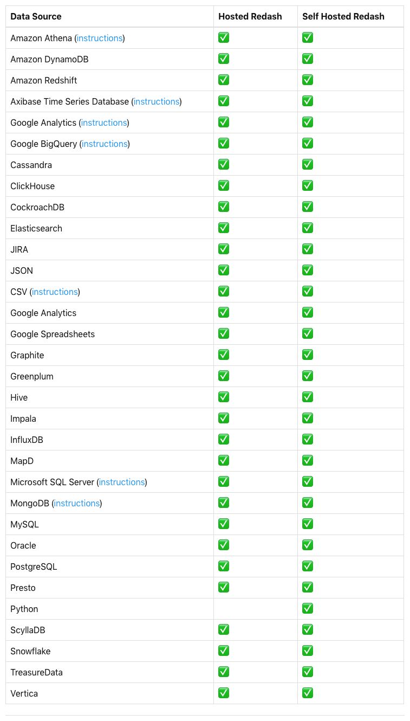Open the first Google Analytics instructions link
Screen dimensions: 410x721
click(104, 123)
